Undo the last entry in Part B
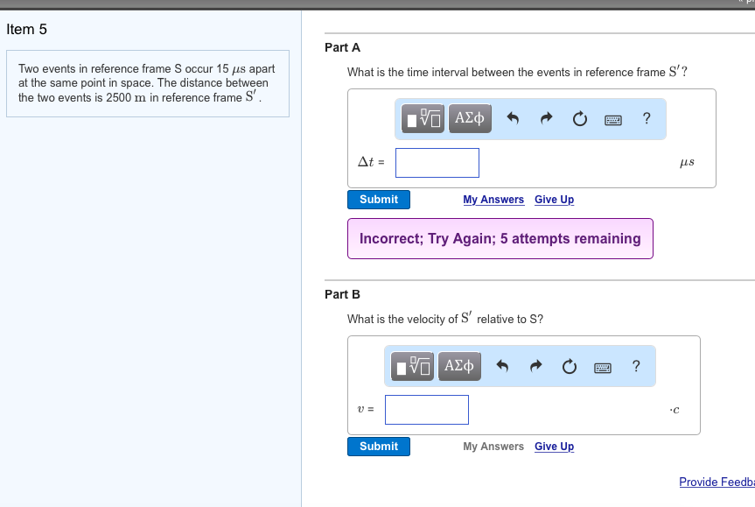755x507 pixels. pos(500,366)
